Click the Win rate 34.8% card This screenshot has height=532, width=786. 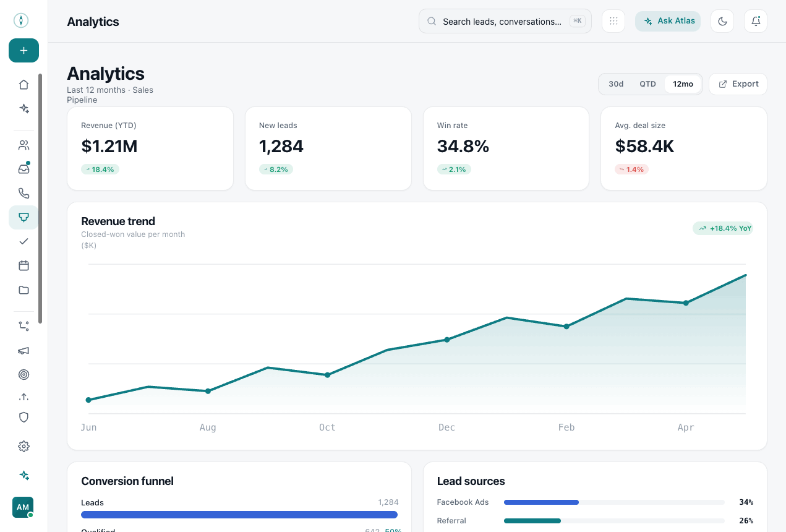[x=506, y=148]
